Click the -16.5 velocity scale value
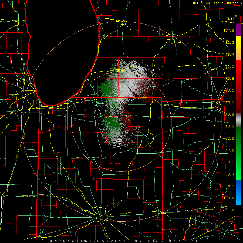Screen dimensions: 243x243 (229, 126)
